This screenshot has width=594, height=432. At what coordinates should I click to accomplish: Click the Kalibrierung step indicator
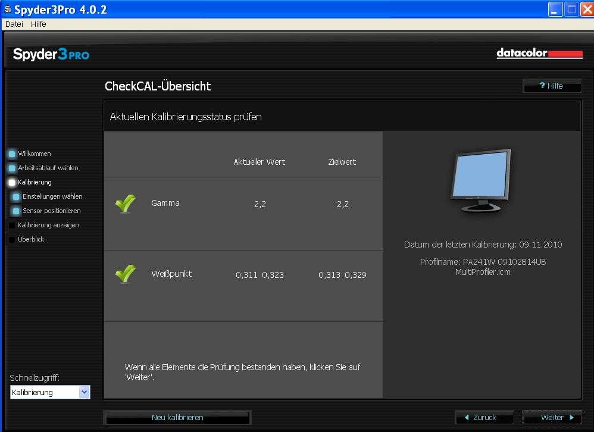click(x=12, y=182)
